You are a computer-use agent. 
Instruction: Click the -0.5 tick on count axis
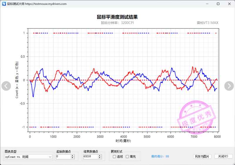click(x=22, y=103)
